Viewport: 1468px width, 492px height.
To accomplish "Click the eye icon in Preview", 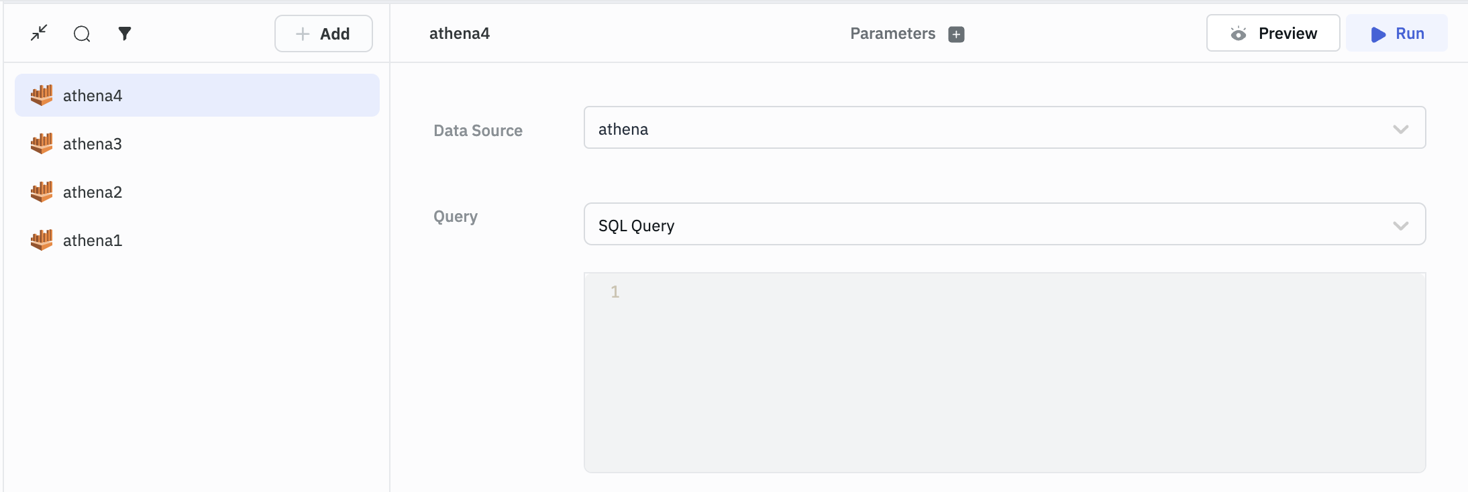I will click(x=1238, y=34).
